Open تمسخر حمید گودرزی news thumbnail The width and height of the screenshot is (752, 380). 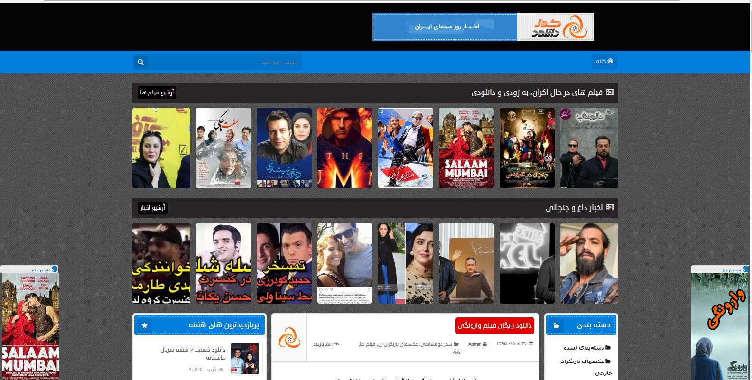pos(284,263)
